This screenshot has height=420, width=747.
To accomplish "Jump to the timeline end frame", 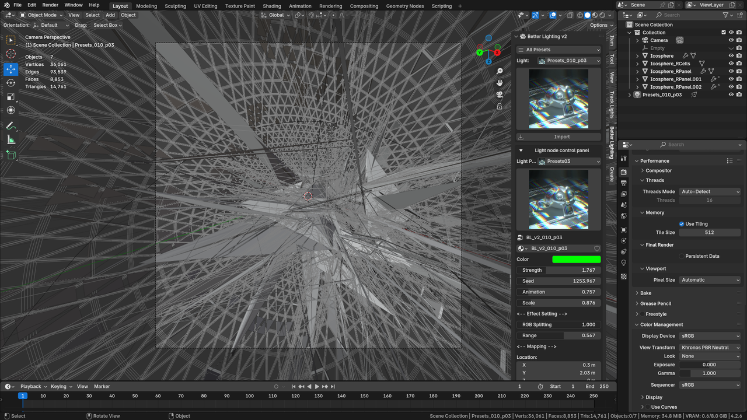I will [333, 386].
